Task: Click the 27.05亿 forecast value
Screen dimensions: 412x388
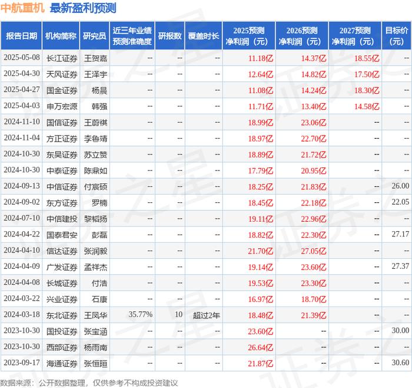Action: 314,251
